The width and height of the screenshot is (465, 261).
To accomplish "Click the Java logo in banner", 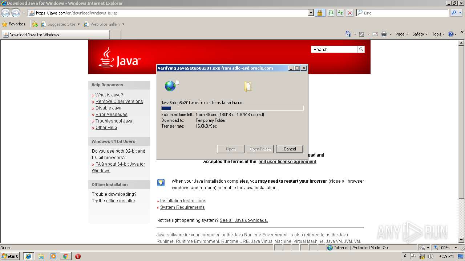I will pos(119,58).
